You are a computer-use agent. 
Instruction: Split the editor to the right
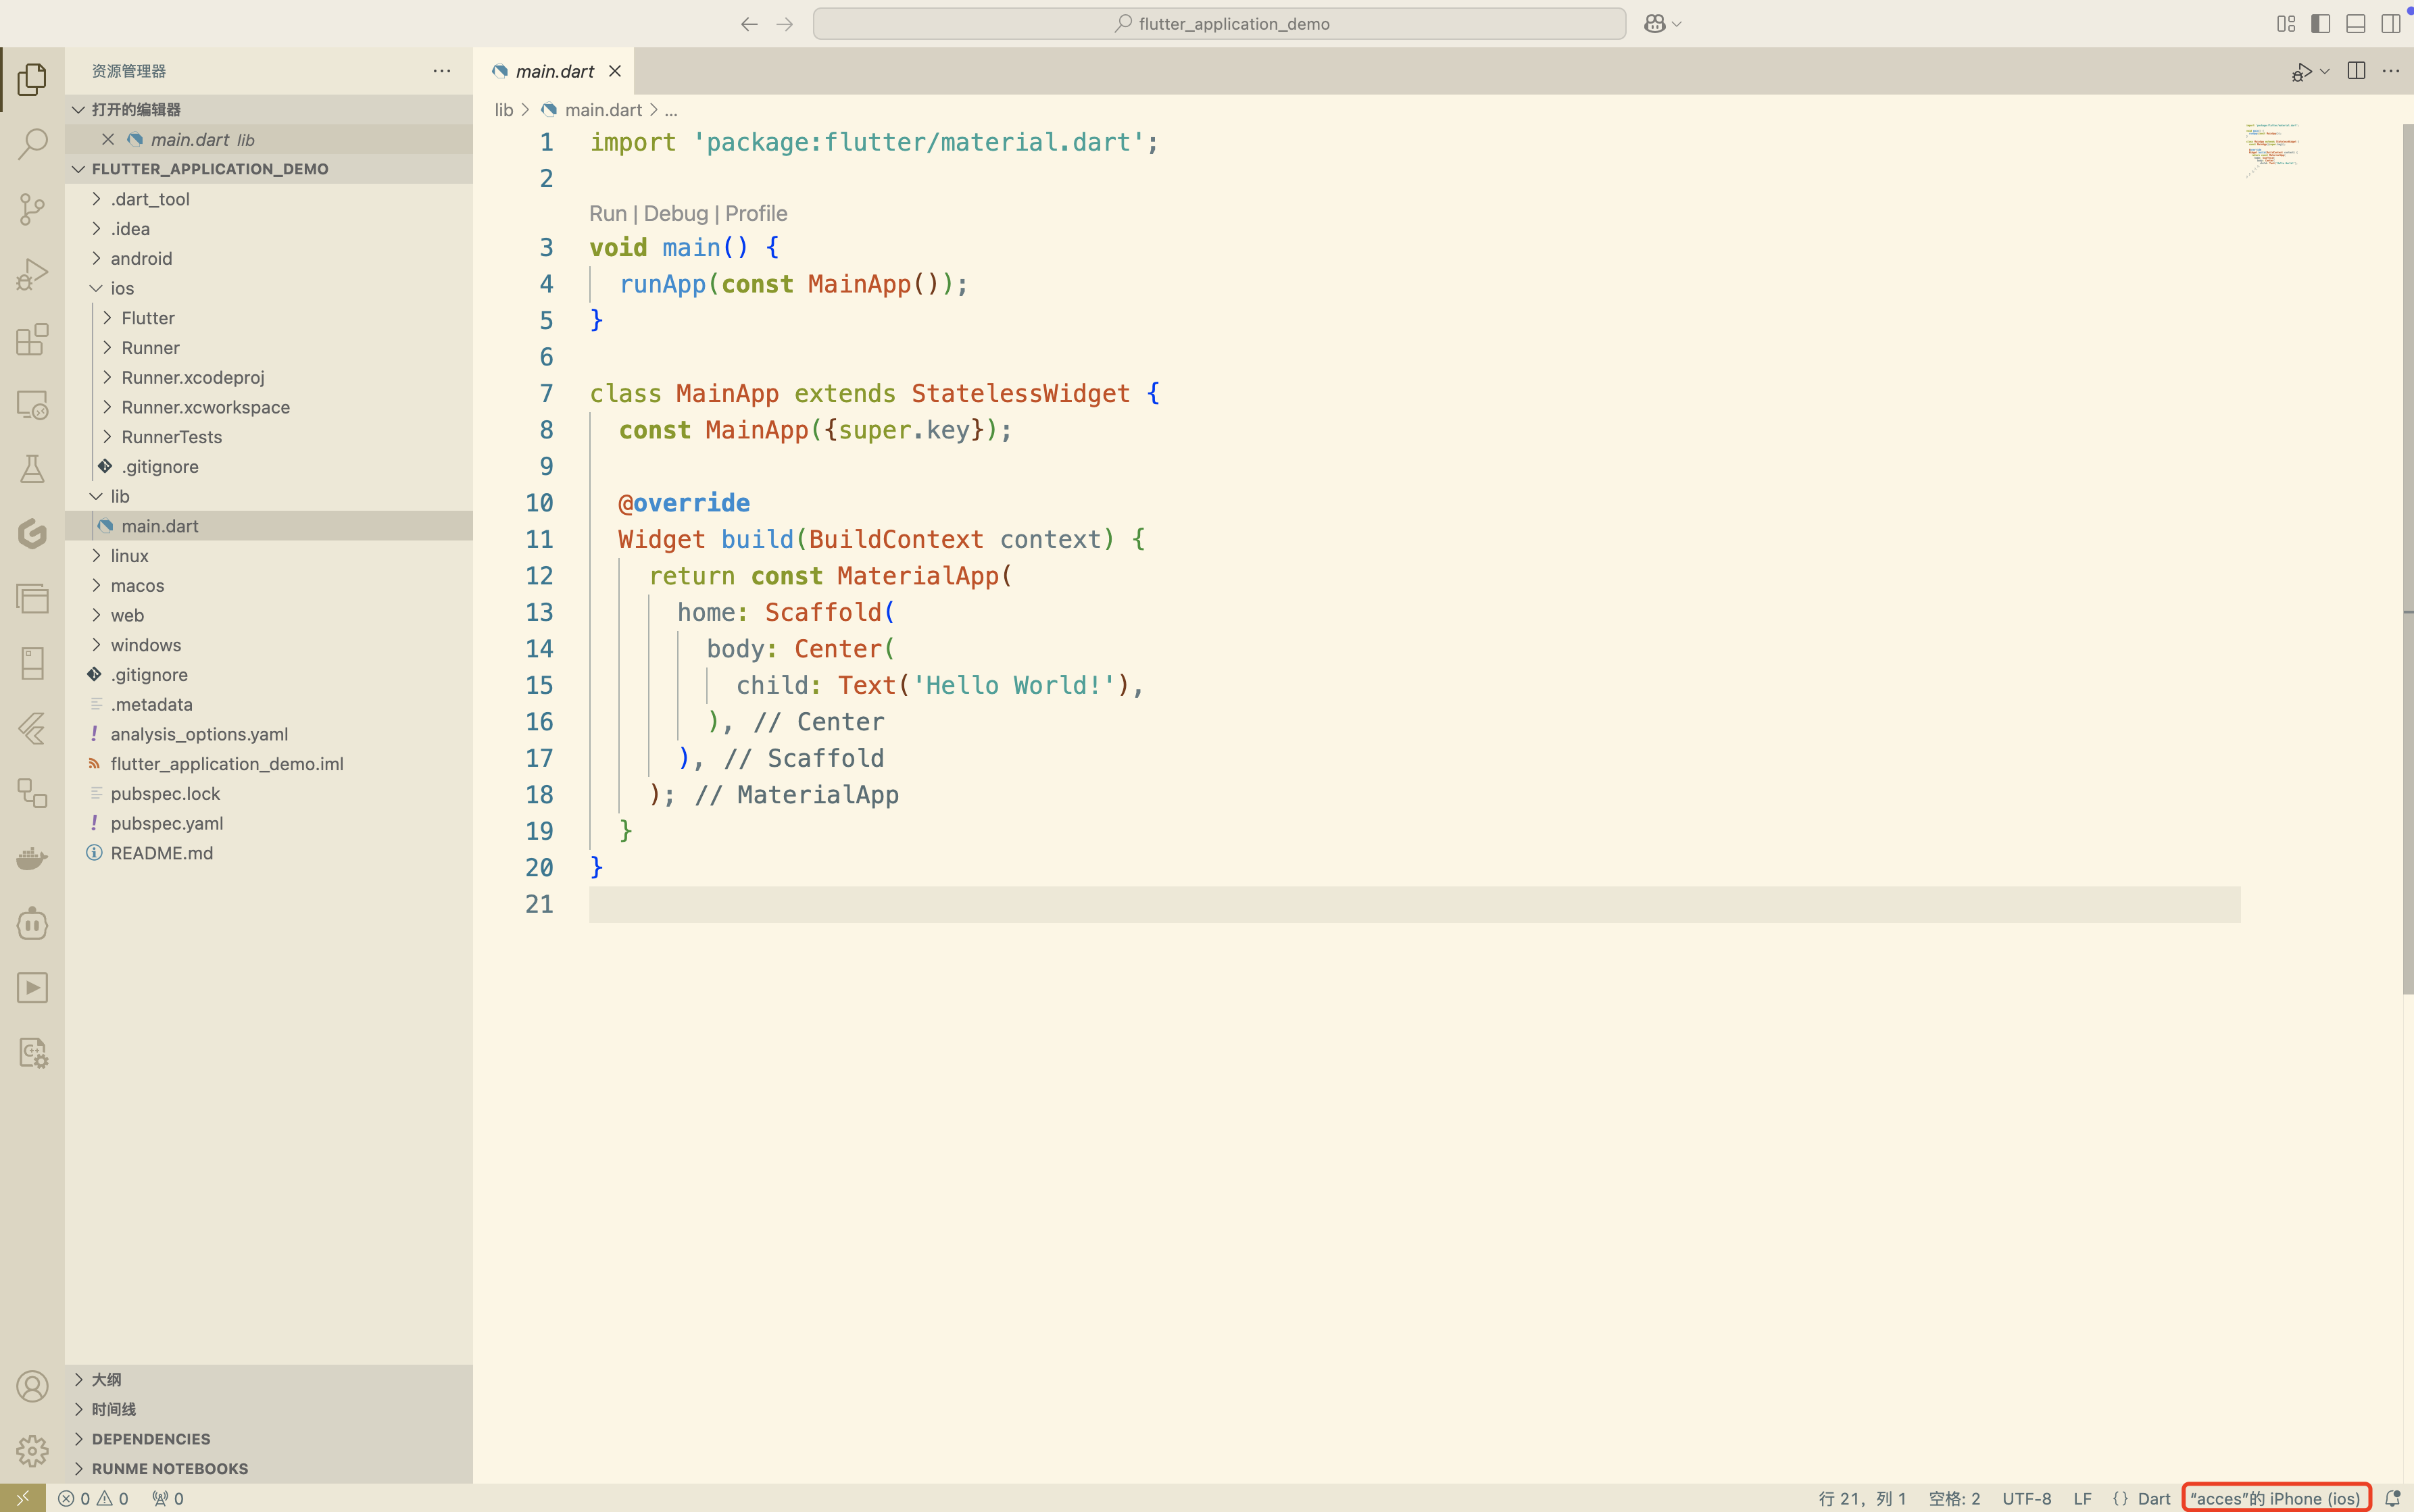coord(2356,71)
